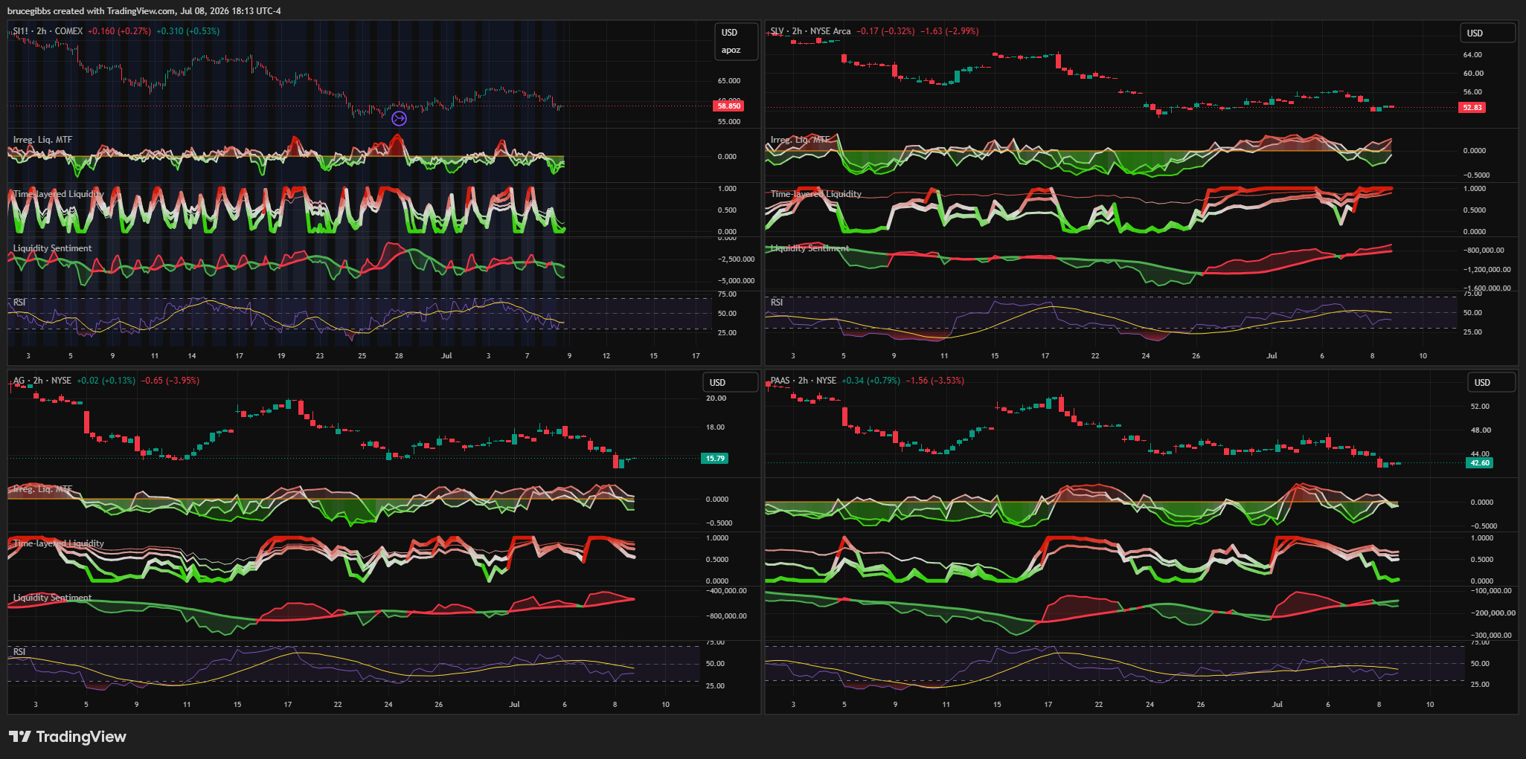This screenshot has width=1526, height=759.
Task: Select the RSI label in AG chart
Action: pos(19,652)
